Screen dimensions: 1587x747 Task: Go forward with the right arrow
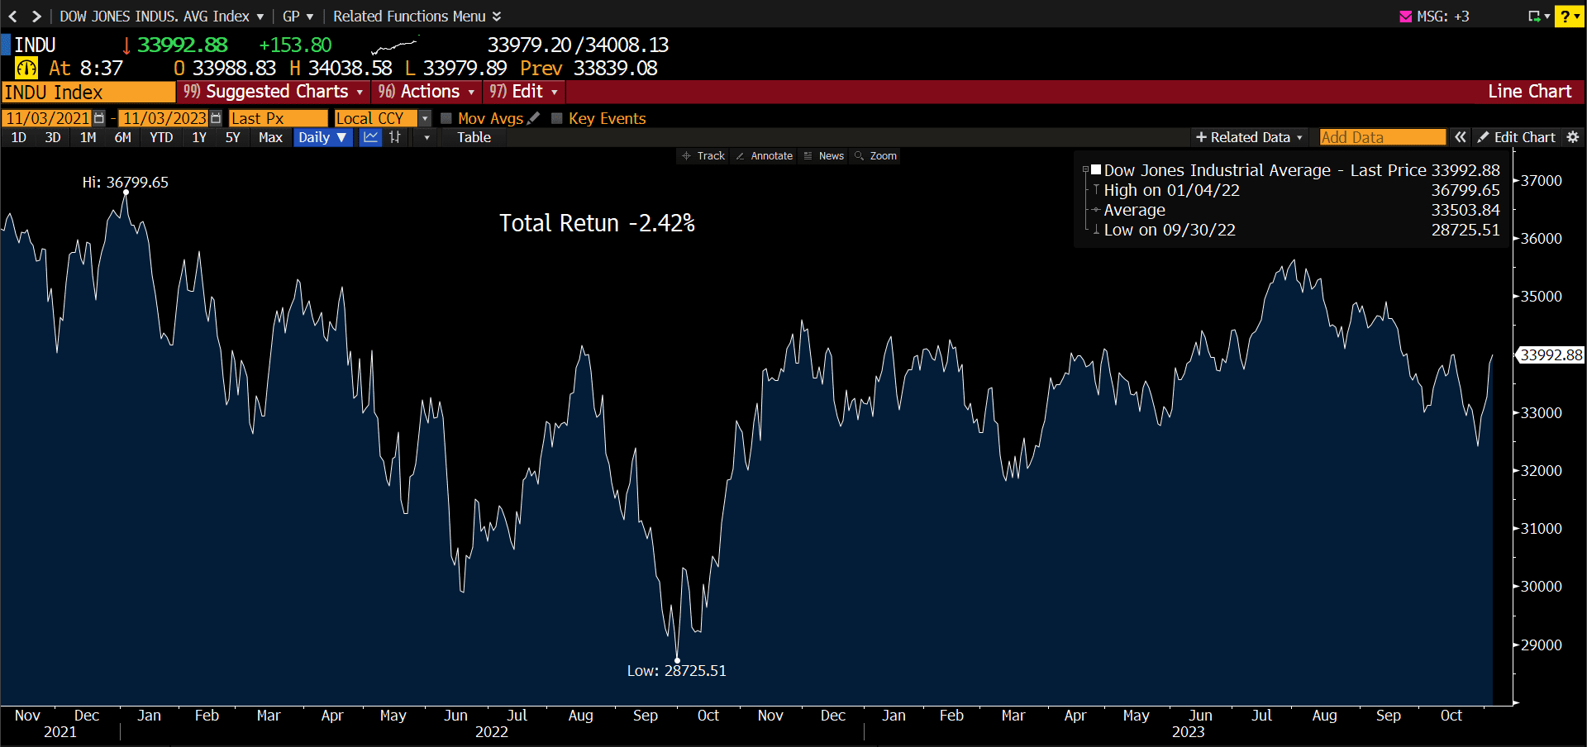click(x=36, y=17)
